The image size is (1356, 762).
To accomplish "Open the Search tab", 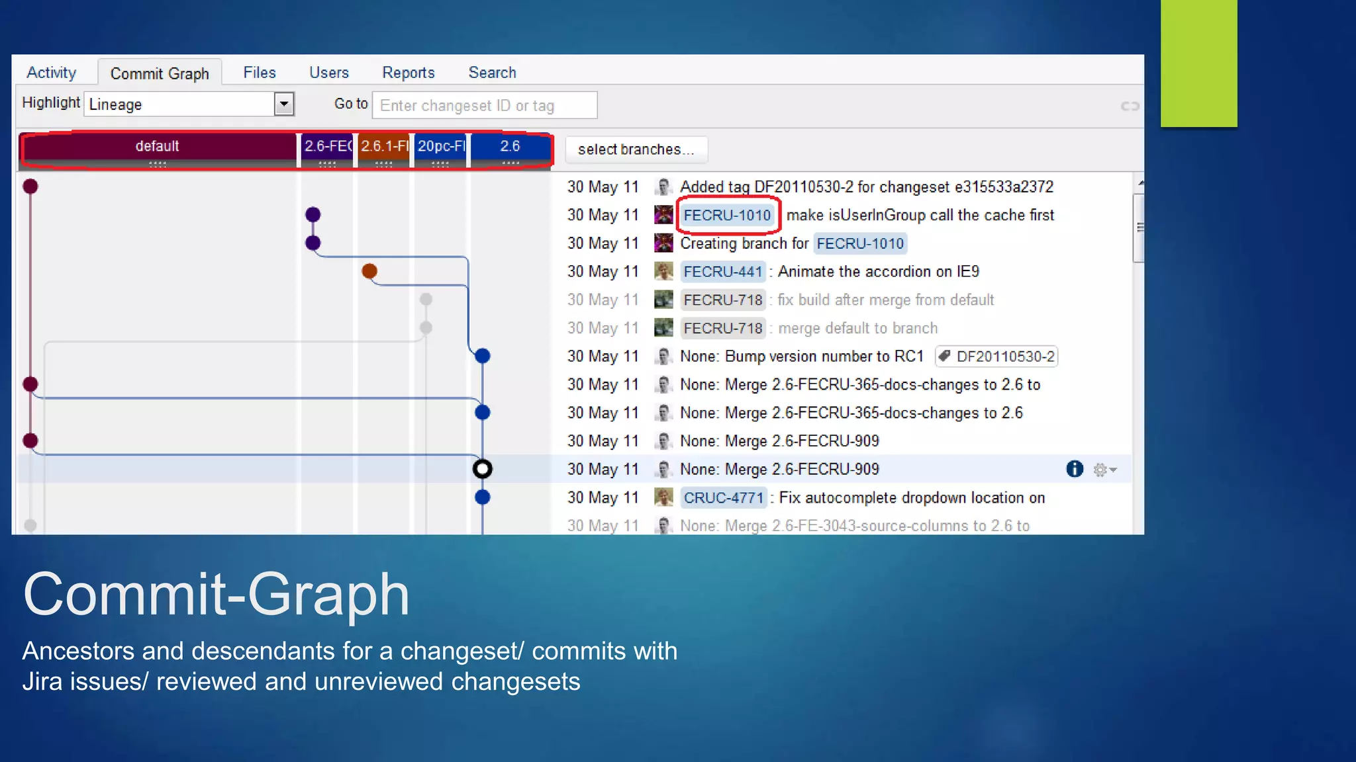I will tap(492, 72).
